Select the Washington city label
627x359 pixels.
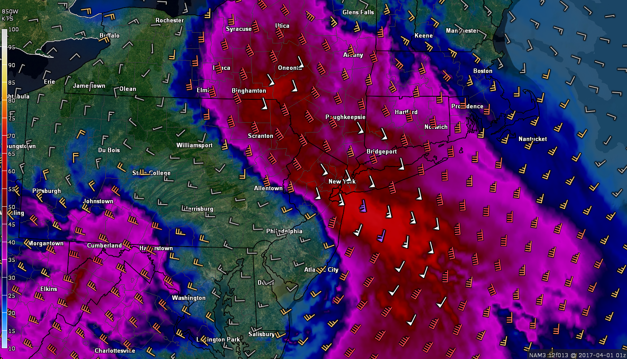(189, 298)
